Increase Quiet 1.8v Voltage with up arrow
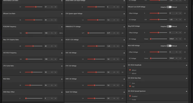The width and height of the screenshot is (193, 103). (x=114, y=98)
